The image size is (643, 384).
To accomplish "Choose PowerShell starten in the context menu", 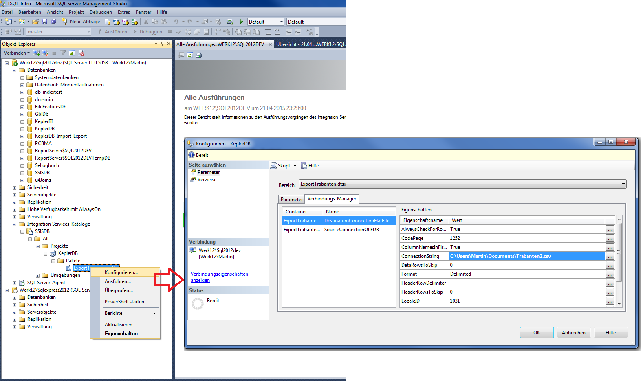I will click(x=126, y=302).
